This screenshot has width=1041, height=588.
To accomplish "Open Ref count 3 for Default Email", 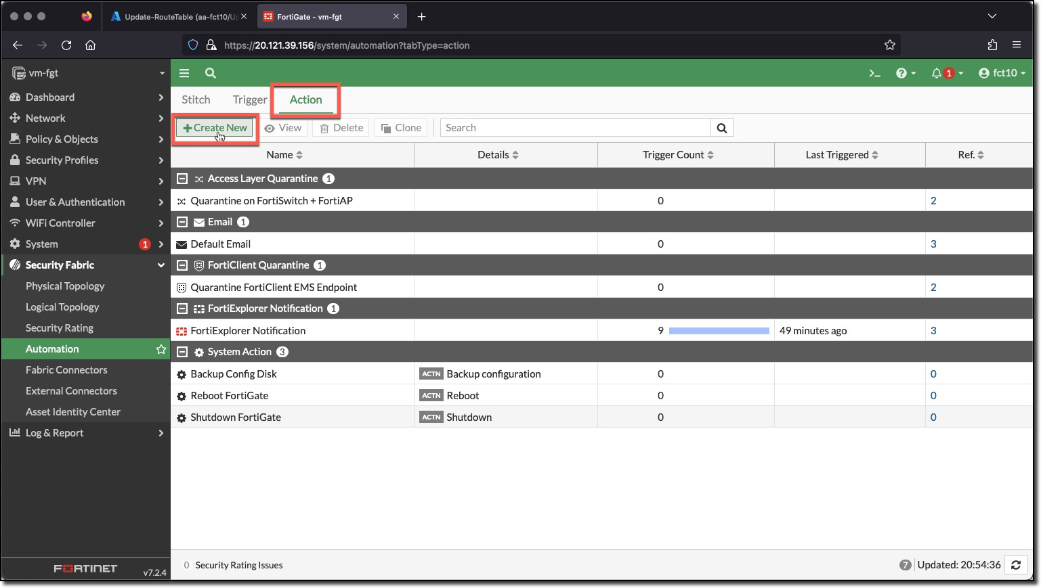I will click(x=933, y=244).
